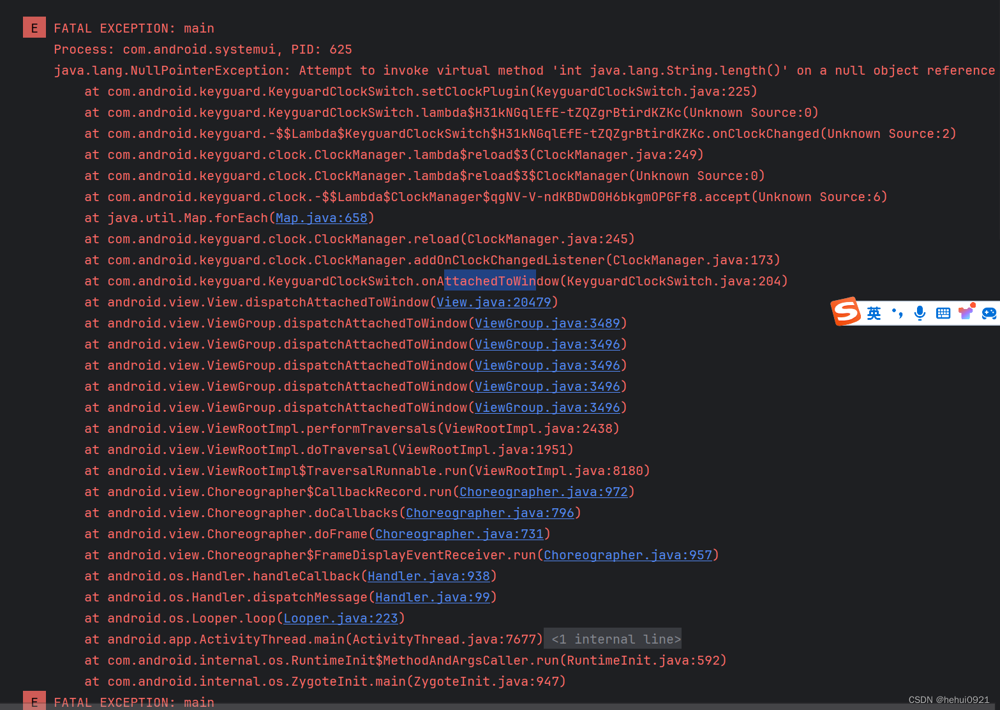Click the ClockManager.java:249 lambda$reload$3 frame
The width and height of the screenshot is (1000, 710).
click(394, 155)
